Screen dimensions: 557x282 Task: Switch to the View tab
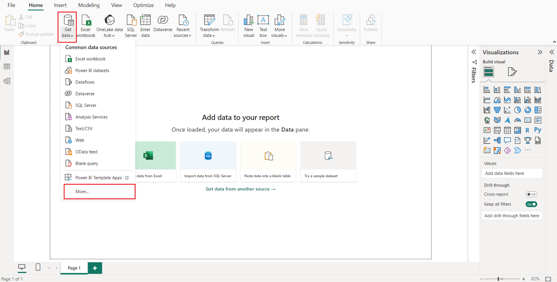[116, 5]
